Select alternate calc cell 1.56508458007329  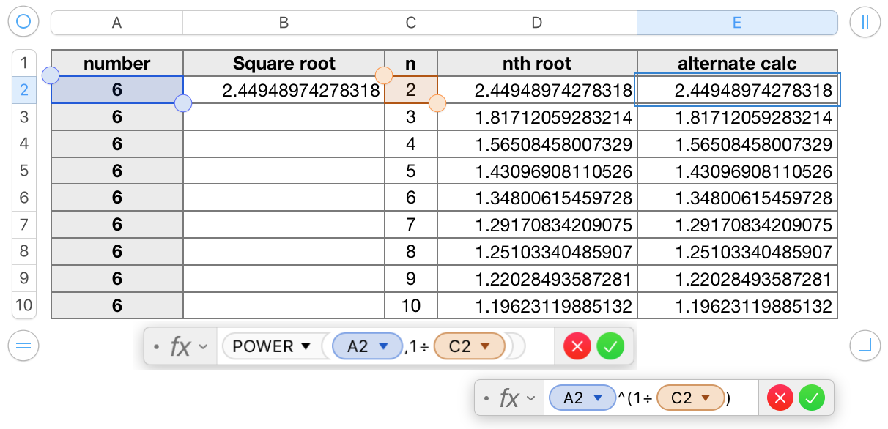point(737,144)
